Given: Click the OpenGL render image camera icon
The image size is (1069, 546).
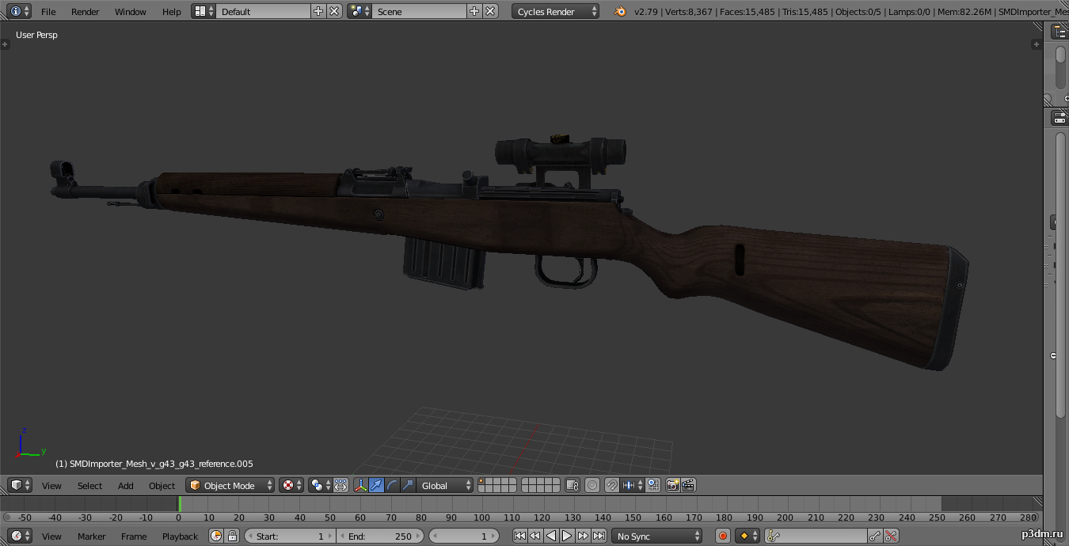Looking at the screenshot, I should pyautogui.click(x=672, y=485).
